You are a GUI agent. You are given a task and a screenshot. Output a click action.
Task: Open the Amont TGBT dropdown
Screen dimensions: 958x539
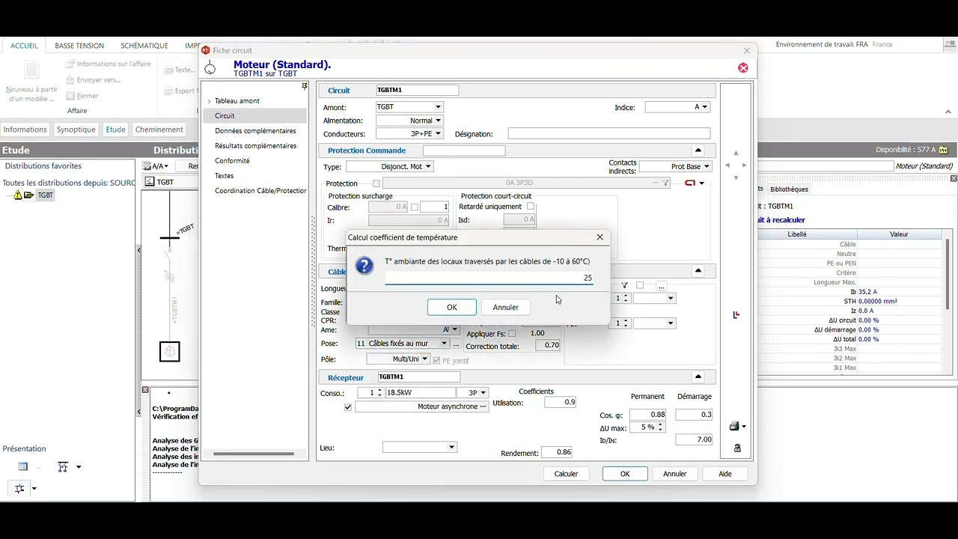438,108
